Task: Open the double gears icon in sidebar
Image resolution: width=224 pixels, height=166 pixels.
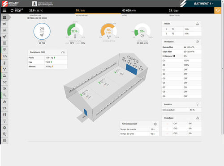Action: click(4, 134)
